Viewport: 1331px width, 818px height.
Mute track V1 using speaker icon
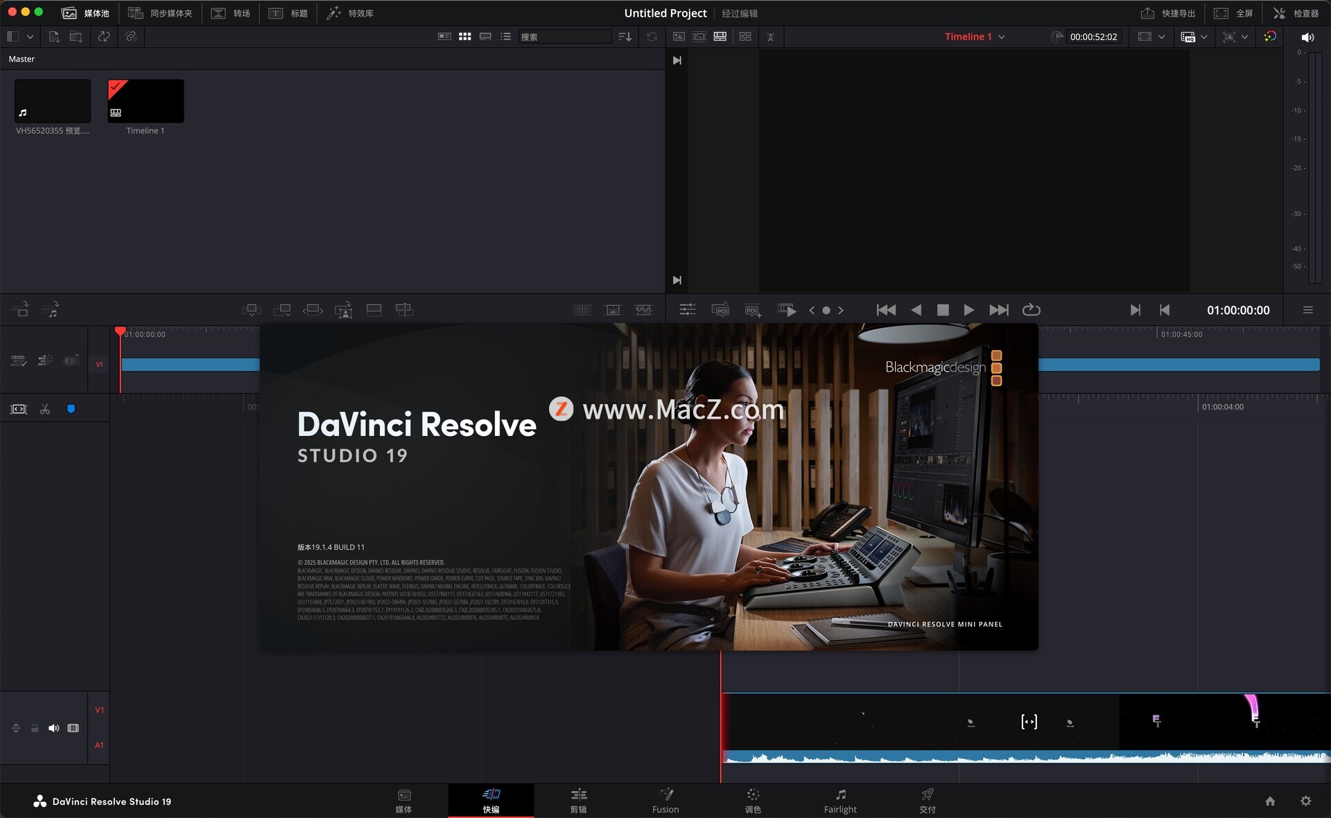53,728
